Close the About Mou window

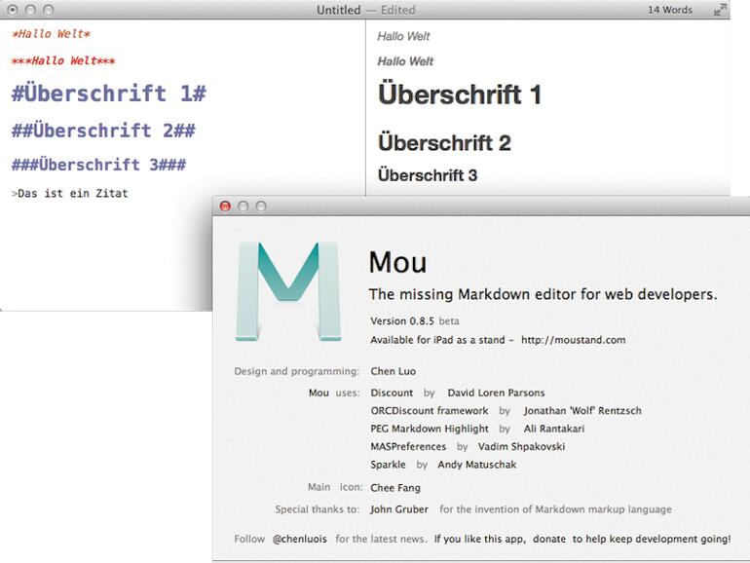225,206
